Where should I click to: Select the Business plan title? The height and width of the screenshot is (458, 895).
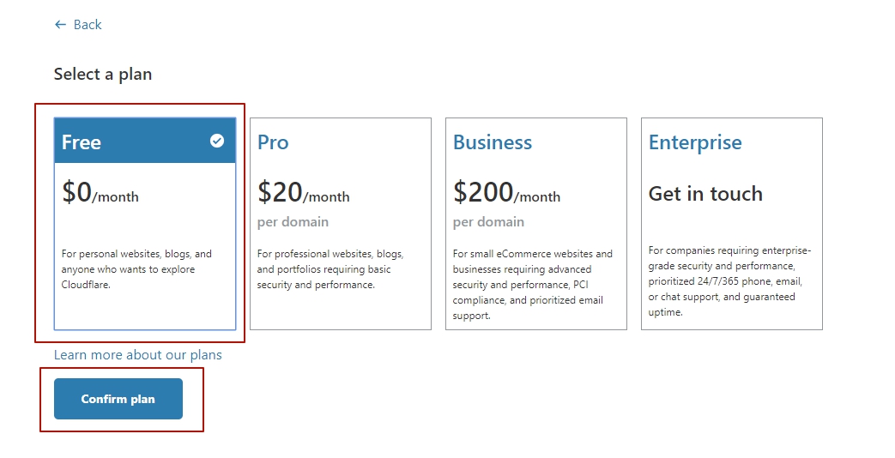click(x=493, y=142)
